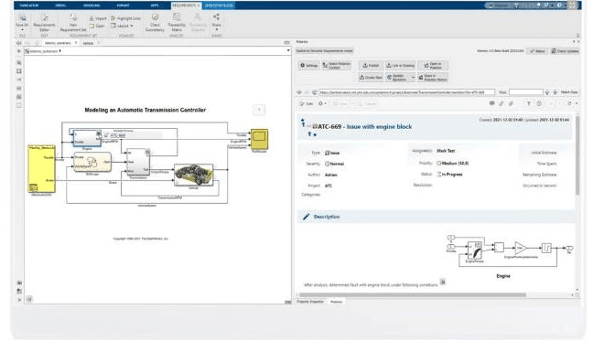Screen dimensions: 593x340
Task: Click the Edit button in work item toolbar
Action: [307, 103]
